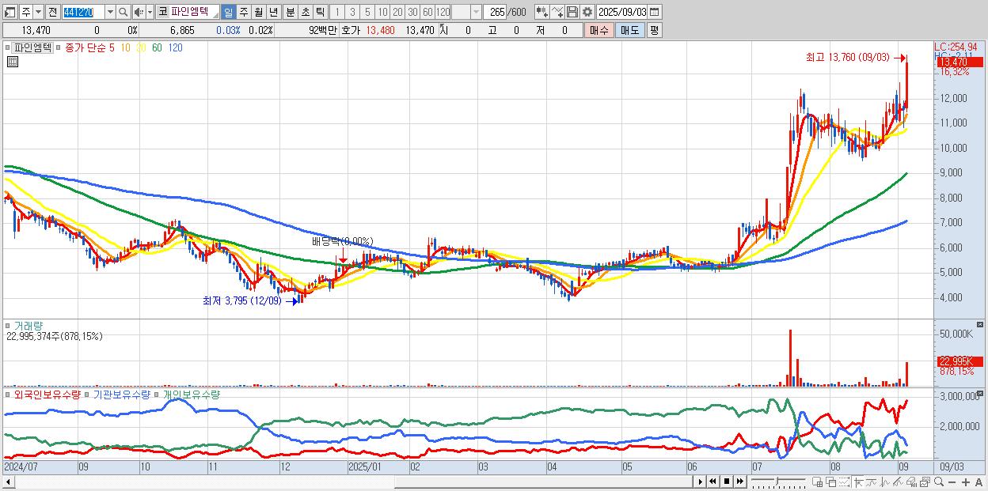Click the green 60 MA color label

pos(157,47)
